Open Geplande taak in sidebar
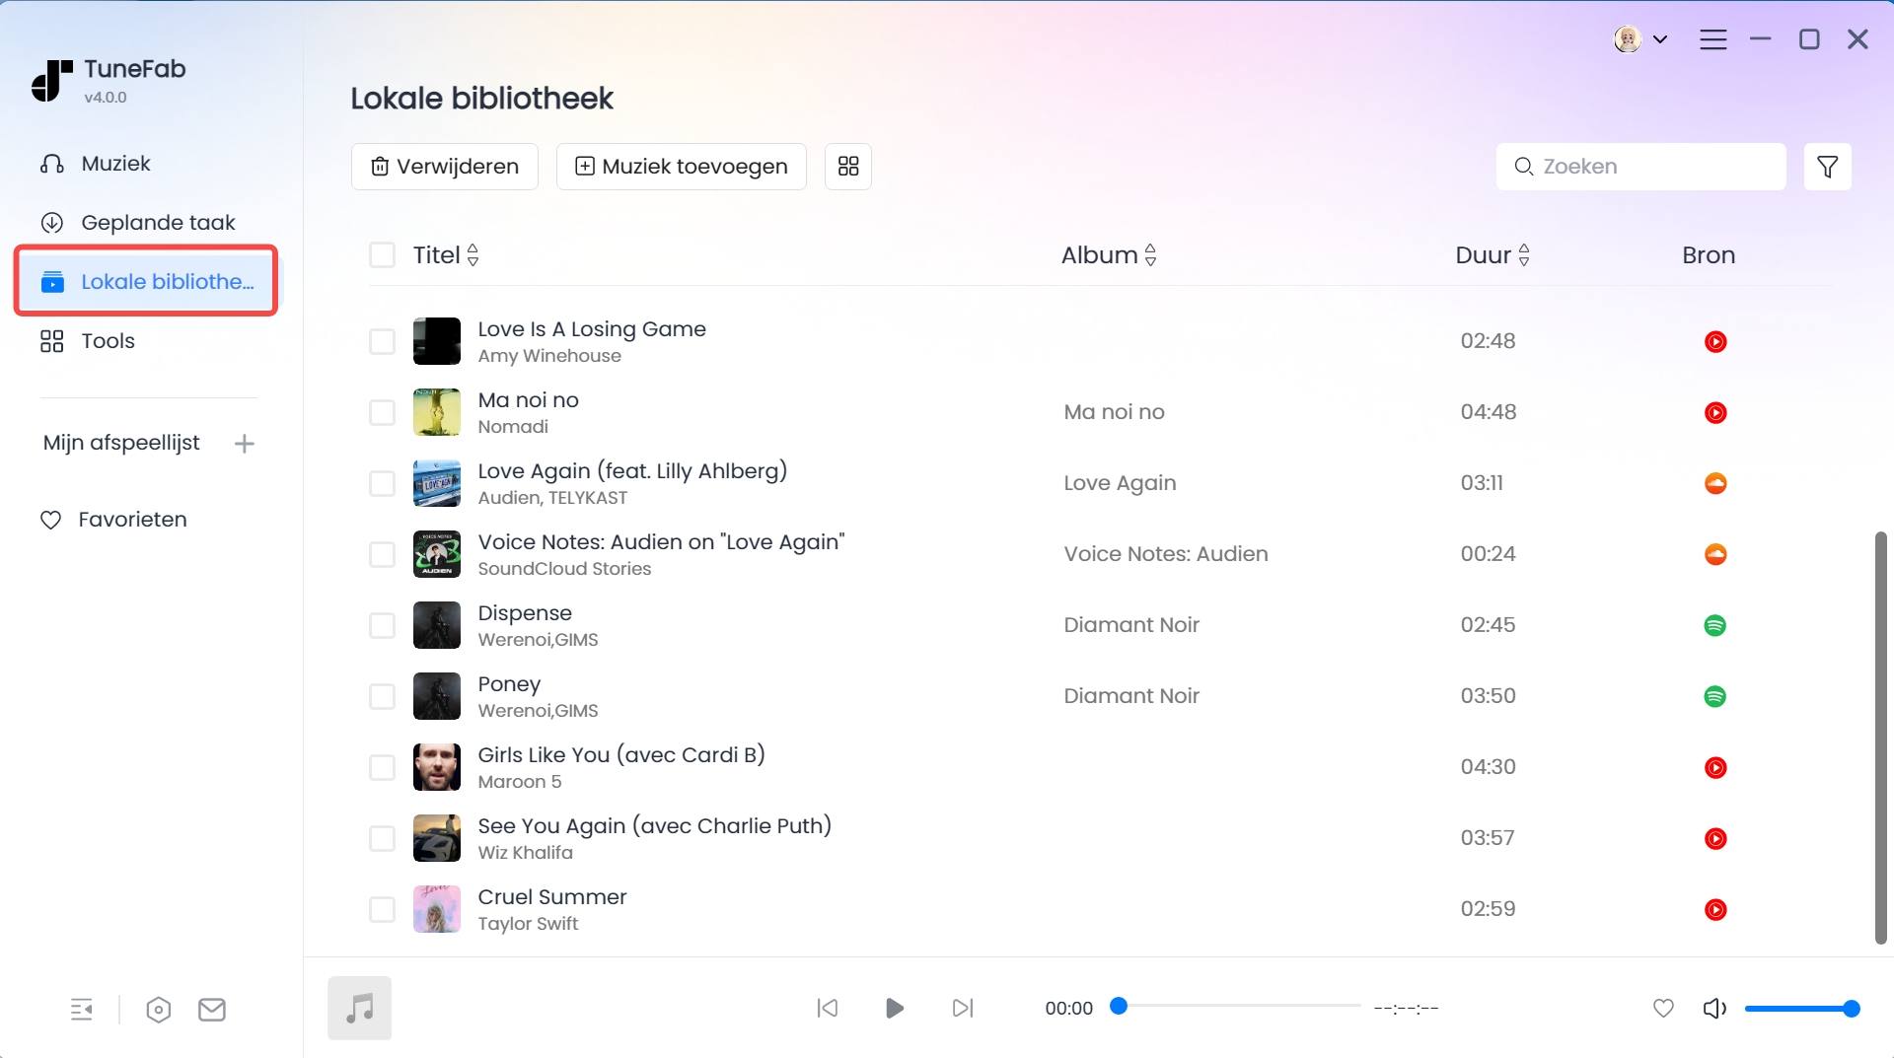The height and width of the screenshot is (1058, 1894). click(158, 223)
